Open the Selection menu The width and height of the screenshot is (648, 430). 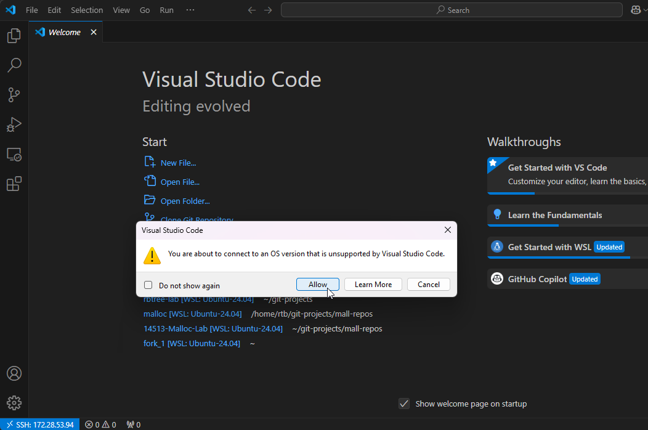pyautogui.click(x=87, y=10)
